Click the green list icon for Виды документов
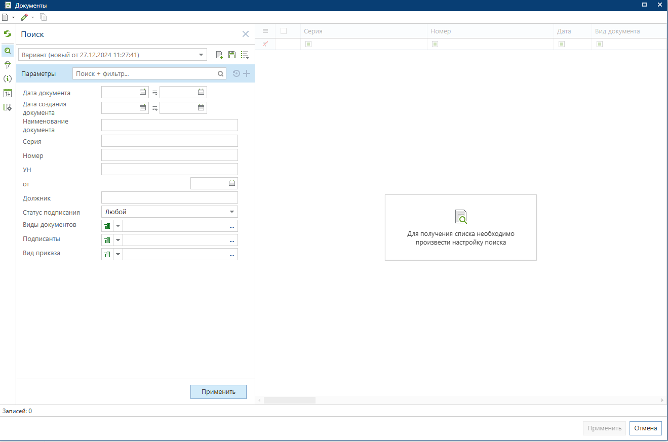The width and height of the screenshot is (668, 442). click(x=107, y=226)
